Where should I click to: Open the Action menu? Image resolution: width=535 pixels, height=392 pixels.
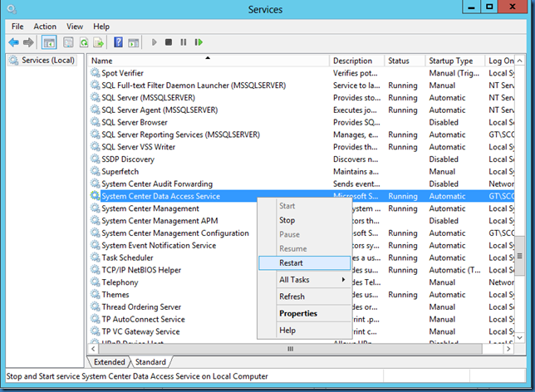coord(45,27)
